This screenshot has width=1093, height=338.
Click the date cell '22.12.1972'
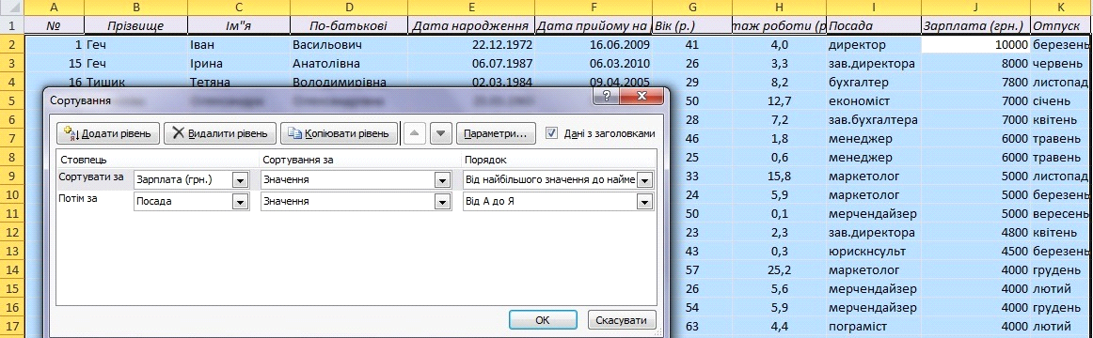coord(472,44)
